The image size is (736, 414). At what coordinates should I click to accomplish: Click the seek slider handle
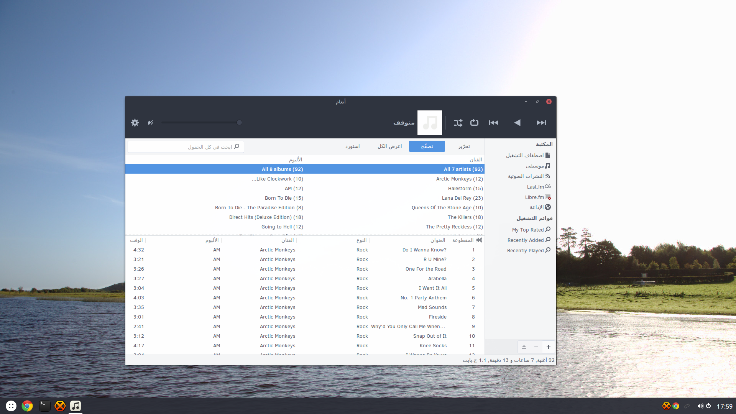click(x=239, y=123)
